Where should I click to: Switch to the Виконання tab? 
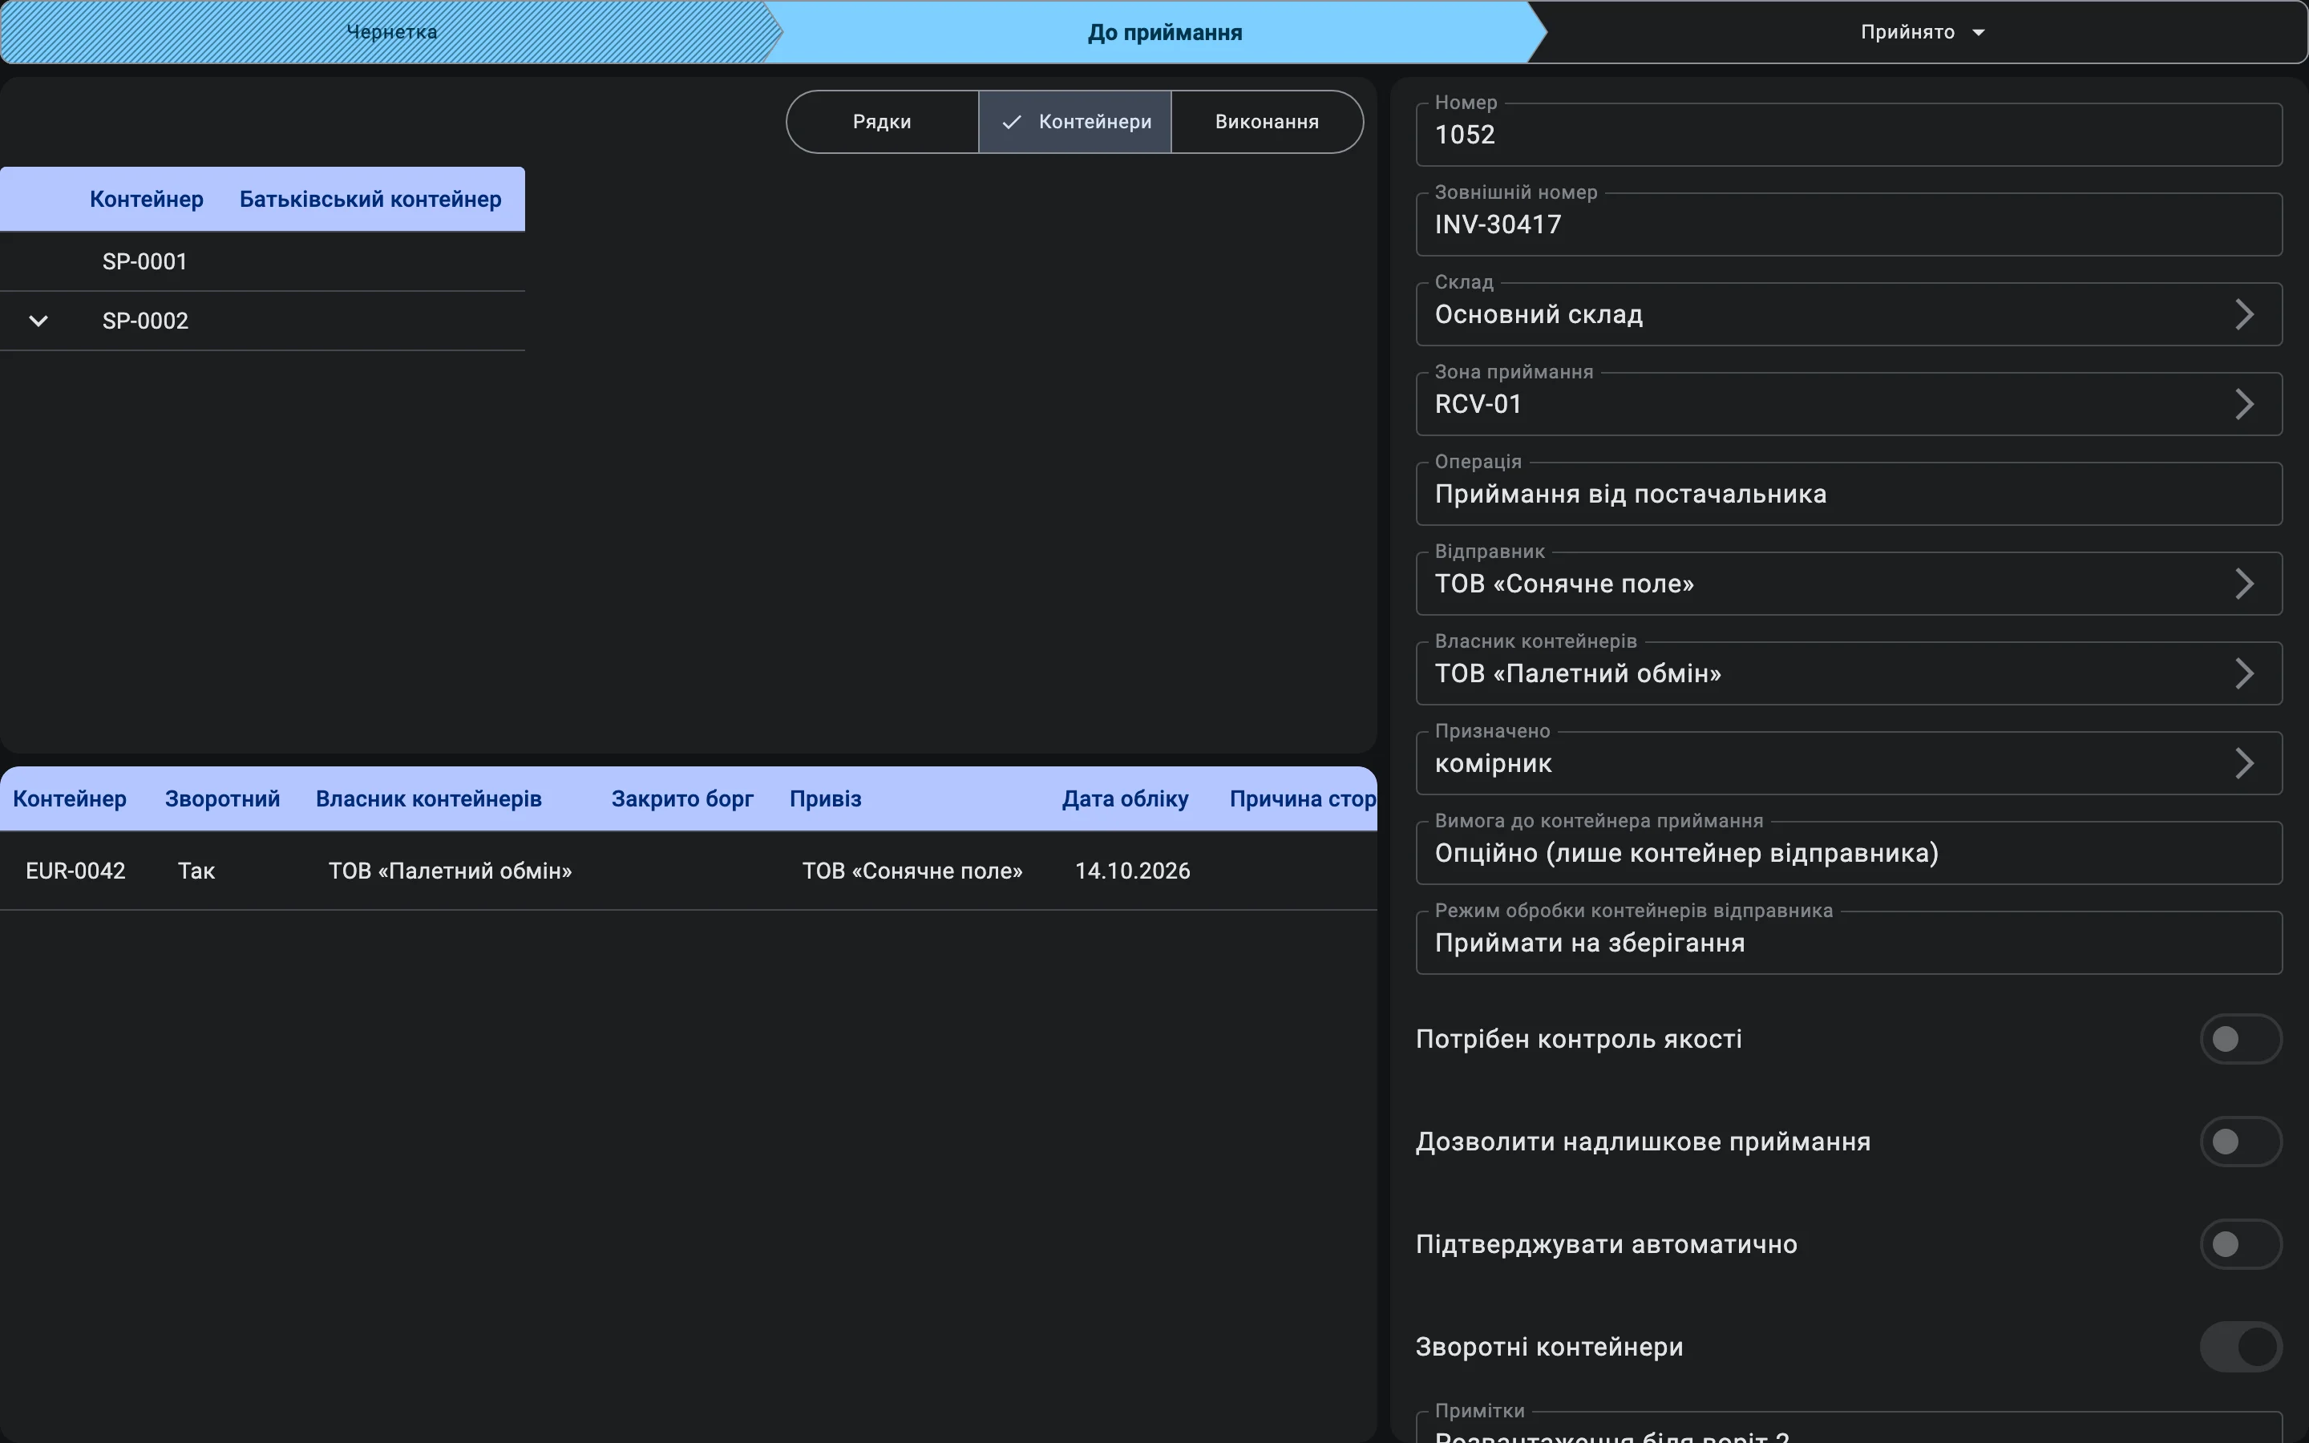click(1267, 122)
